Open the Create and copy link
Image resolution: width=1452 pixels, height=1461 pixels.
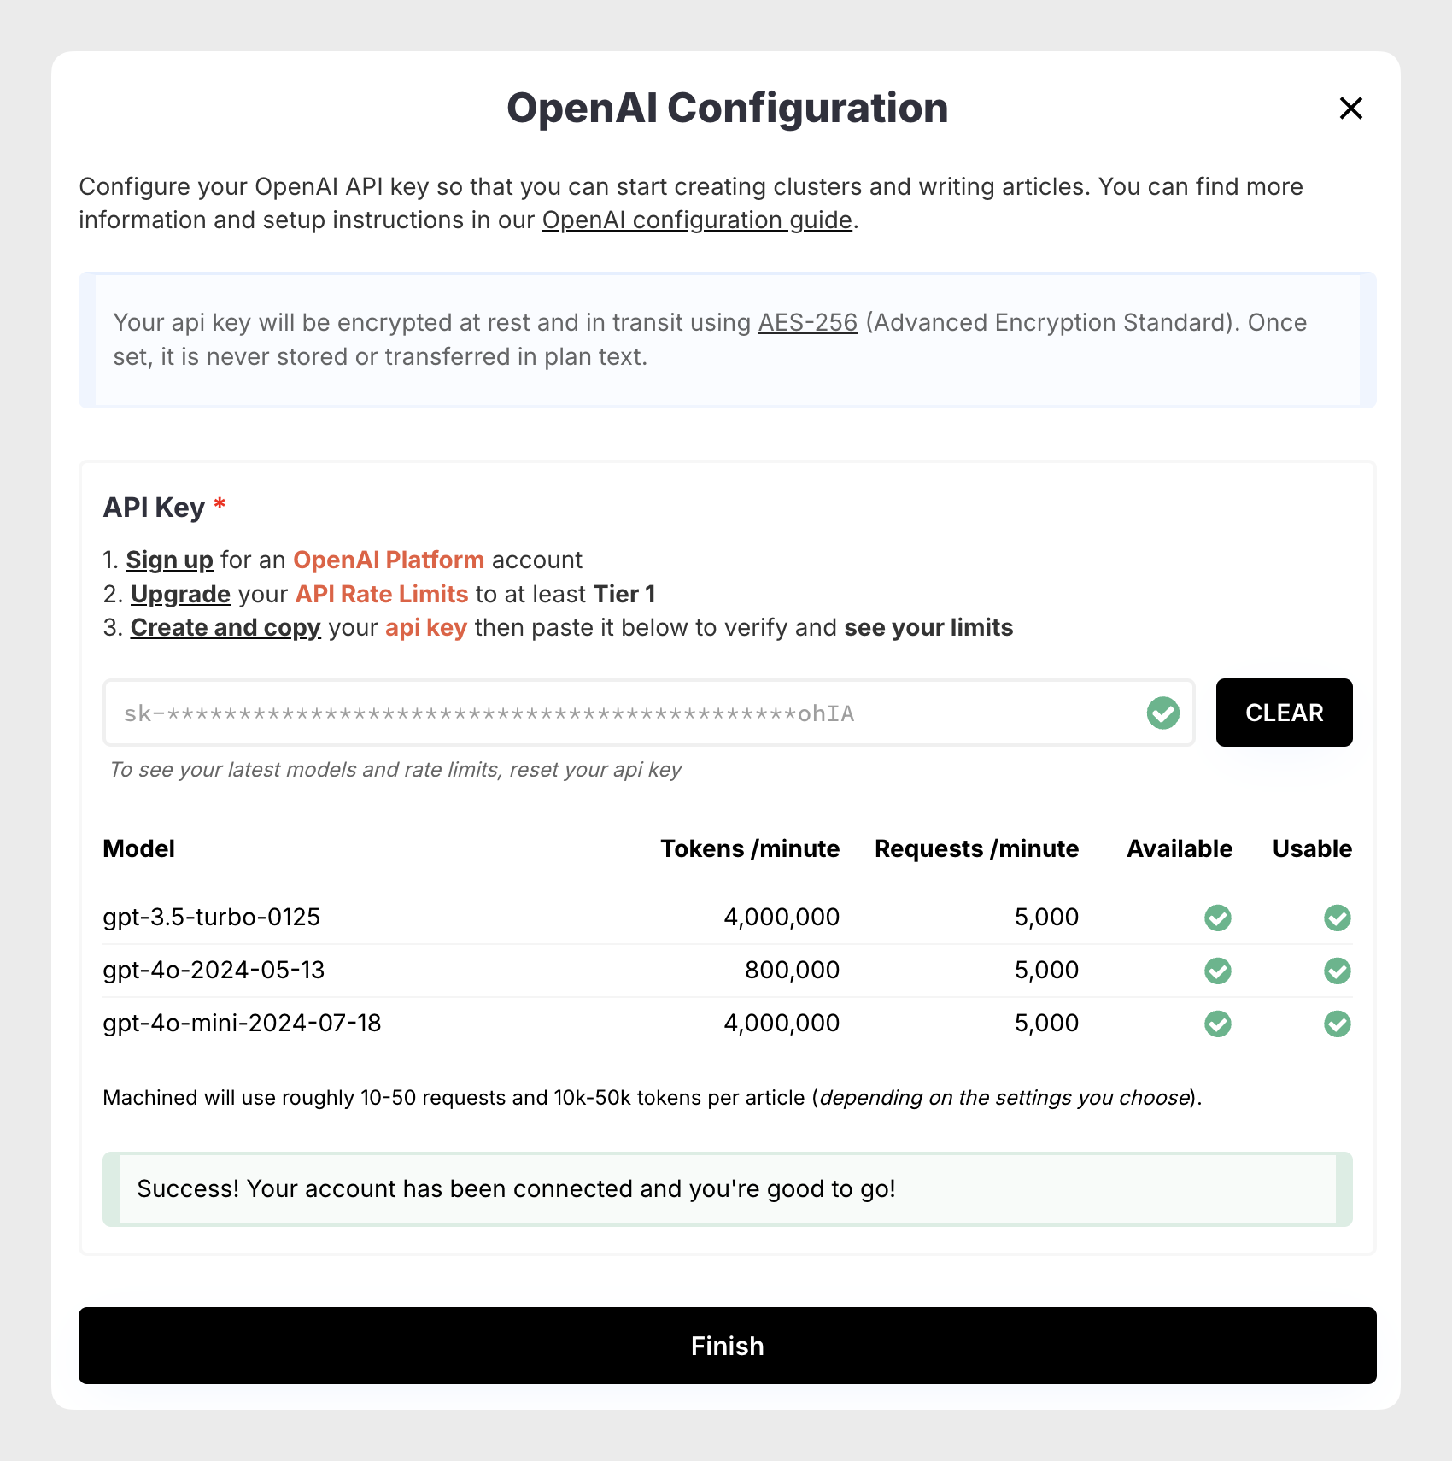tap(225, 628)
